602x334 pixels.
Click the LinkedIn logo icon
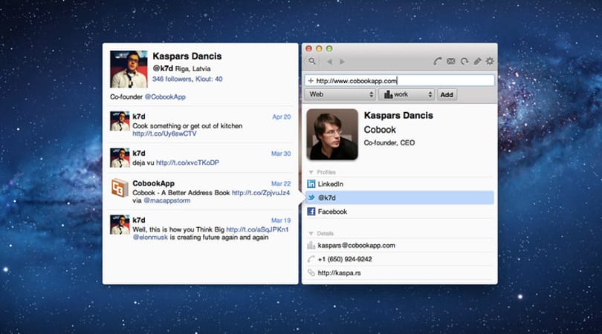pyautogui.click(x=311, y=184)
